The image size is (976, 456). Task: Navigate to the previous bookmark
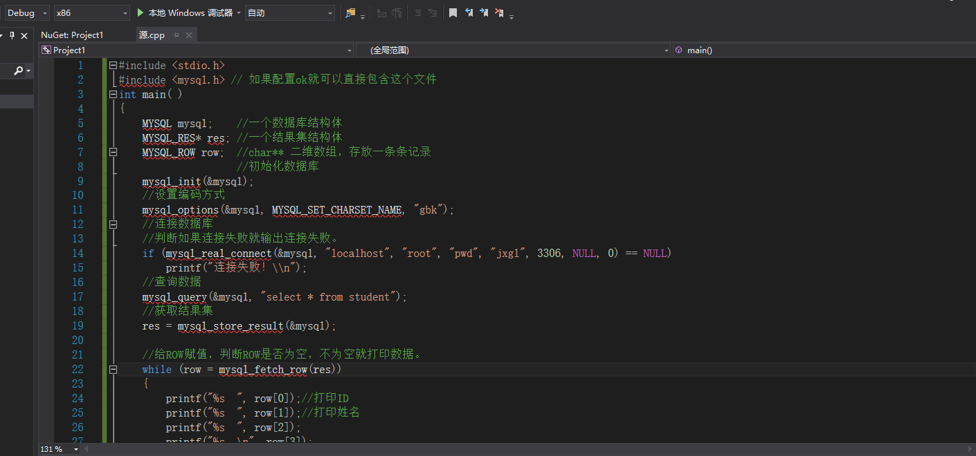[470, 12]
